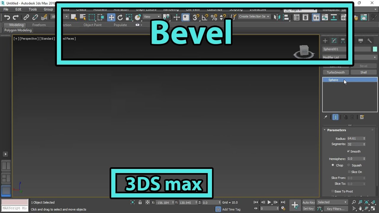The height and width of the screenshot is (213, 379).
Task: Open the Utilities panel wrench tab
Action: 370,41
